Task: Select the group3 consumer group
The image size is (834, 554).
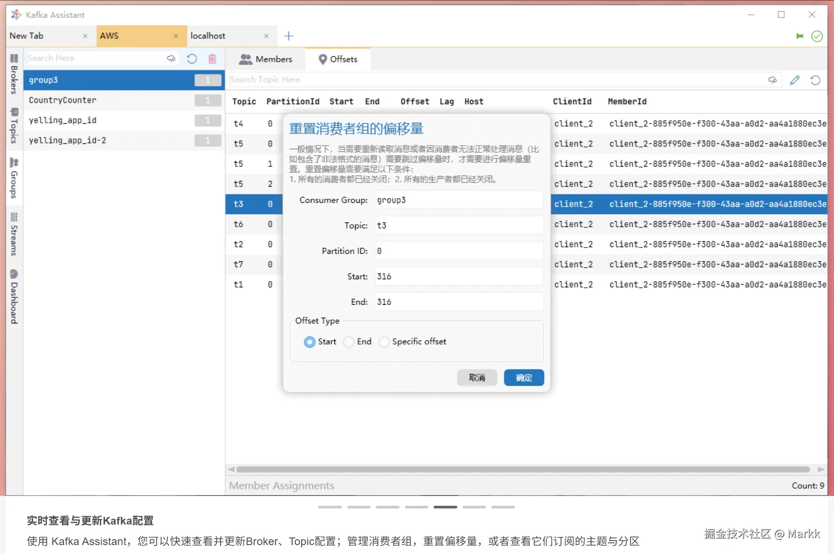Action: pos(124,80)
